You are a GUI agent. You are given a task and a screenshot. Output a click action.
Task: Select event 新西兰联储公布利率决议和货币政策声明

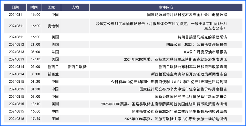pos(193,67)
